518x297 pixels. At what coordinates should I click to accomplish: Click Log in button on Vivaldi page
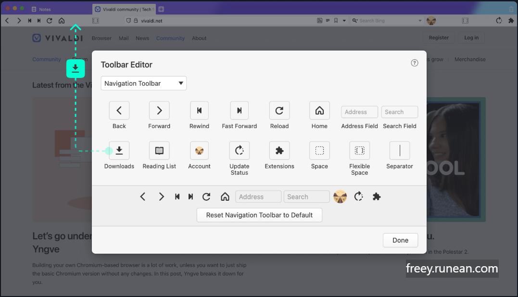coord(471,38)
